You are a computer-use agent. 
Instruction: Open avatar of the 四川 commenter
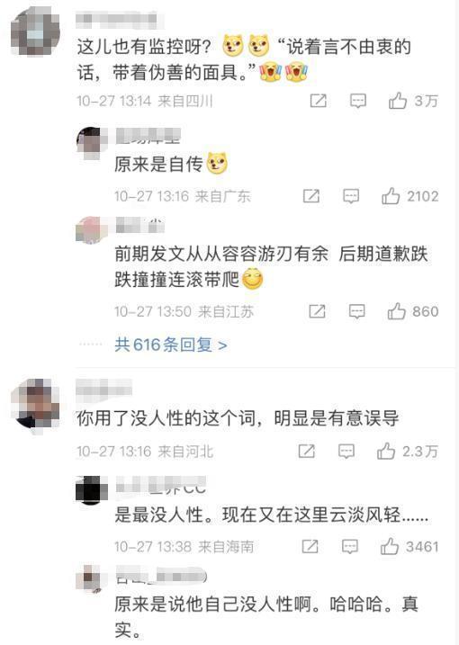[36, 31]
